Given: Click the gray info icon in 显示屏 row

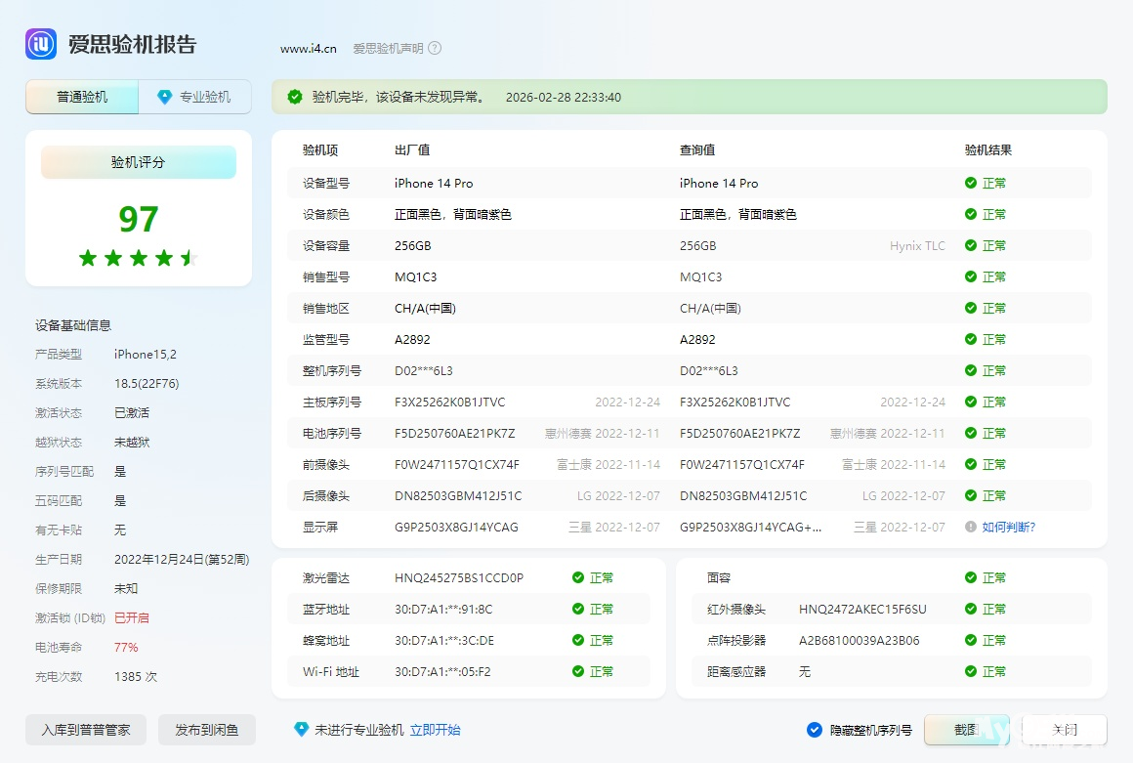Looking at the screenshot, I should pyautogui.click(x=970, y=527).
